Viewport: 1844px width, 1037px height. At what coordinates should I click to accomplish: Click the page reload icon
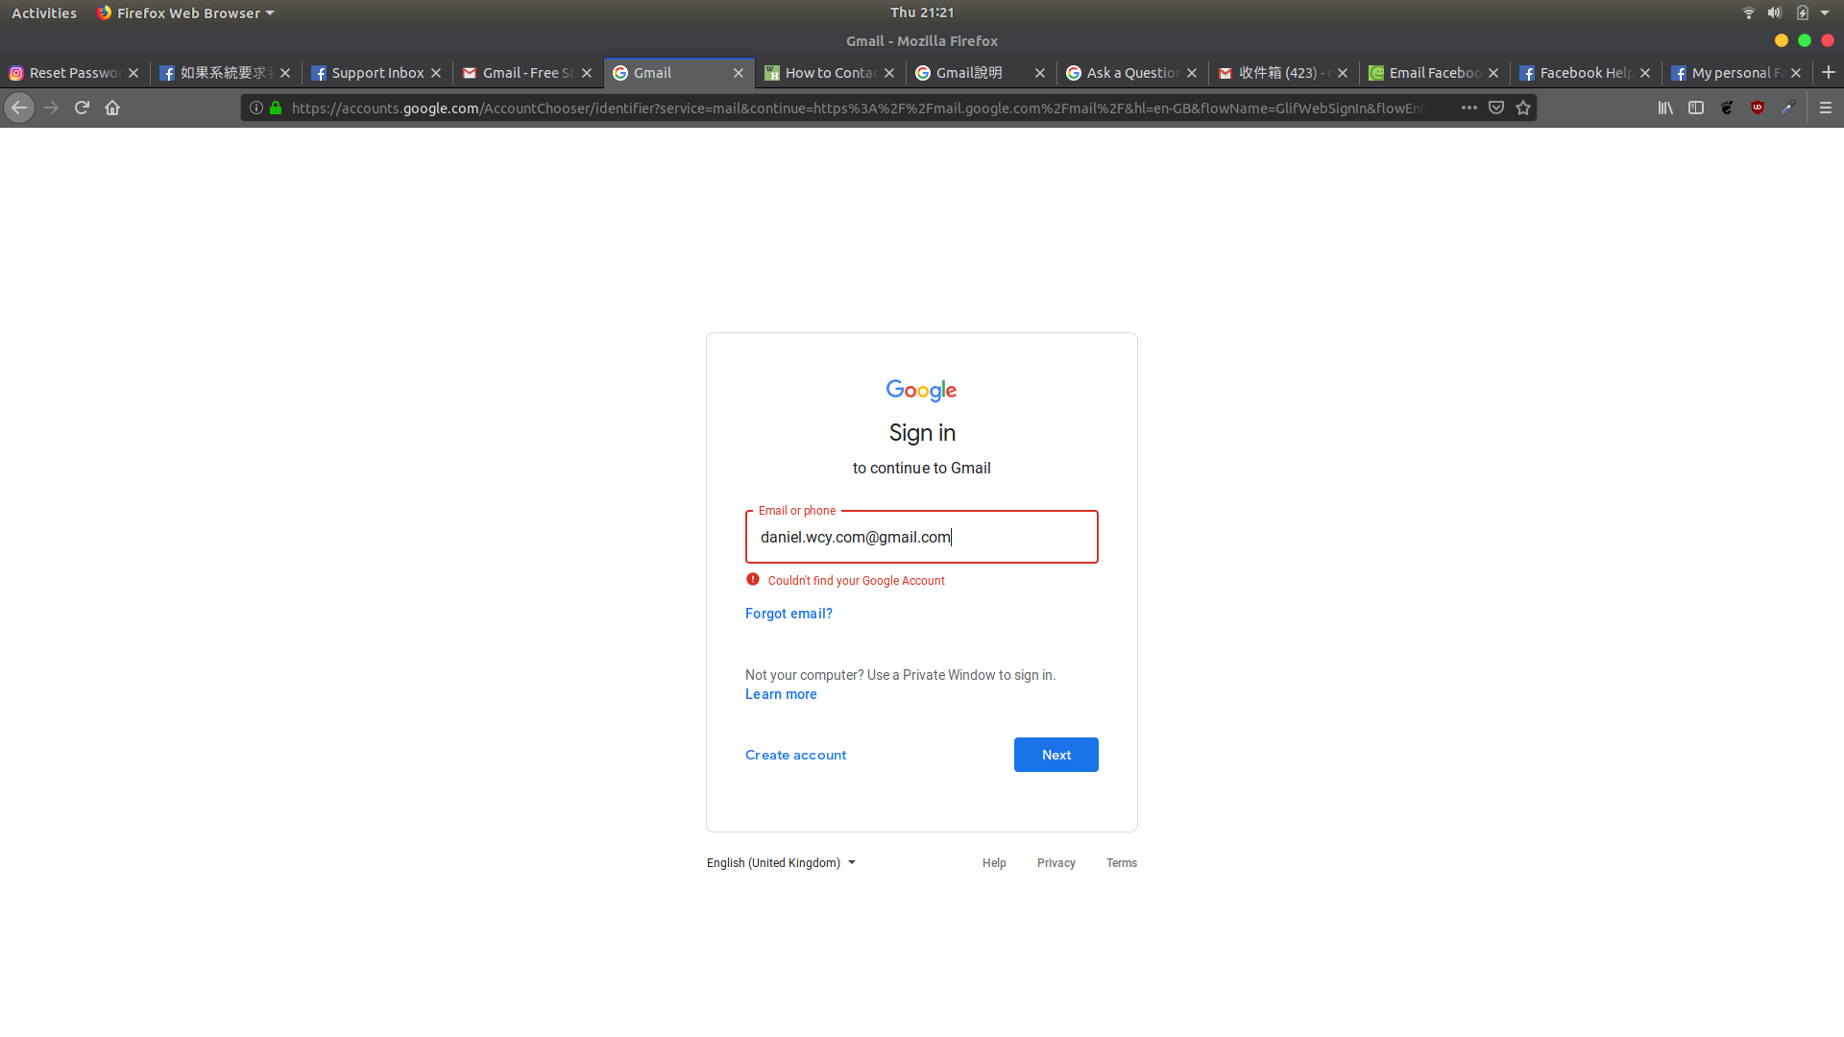coord(81,108)
